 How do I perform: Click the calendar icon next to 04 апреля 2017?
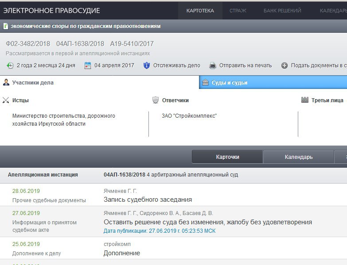[x=88, y=65]
